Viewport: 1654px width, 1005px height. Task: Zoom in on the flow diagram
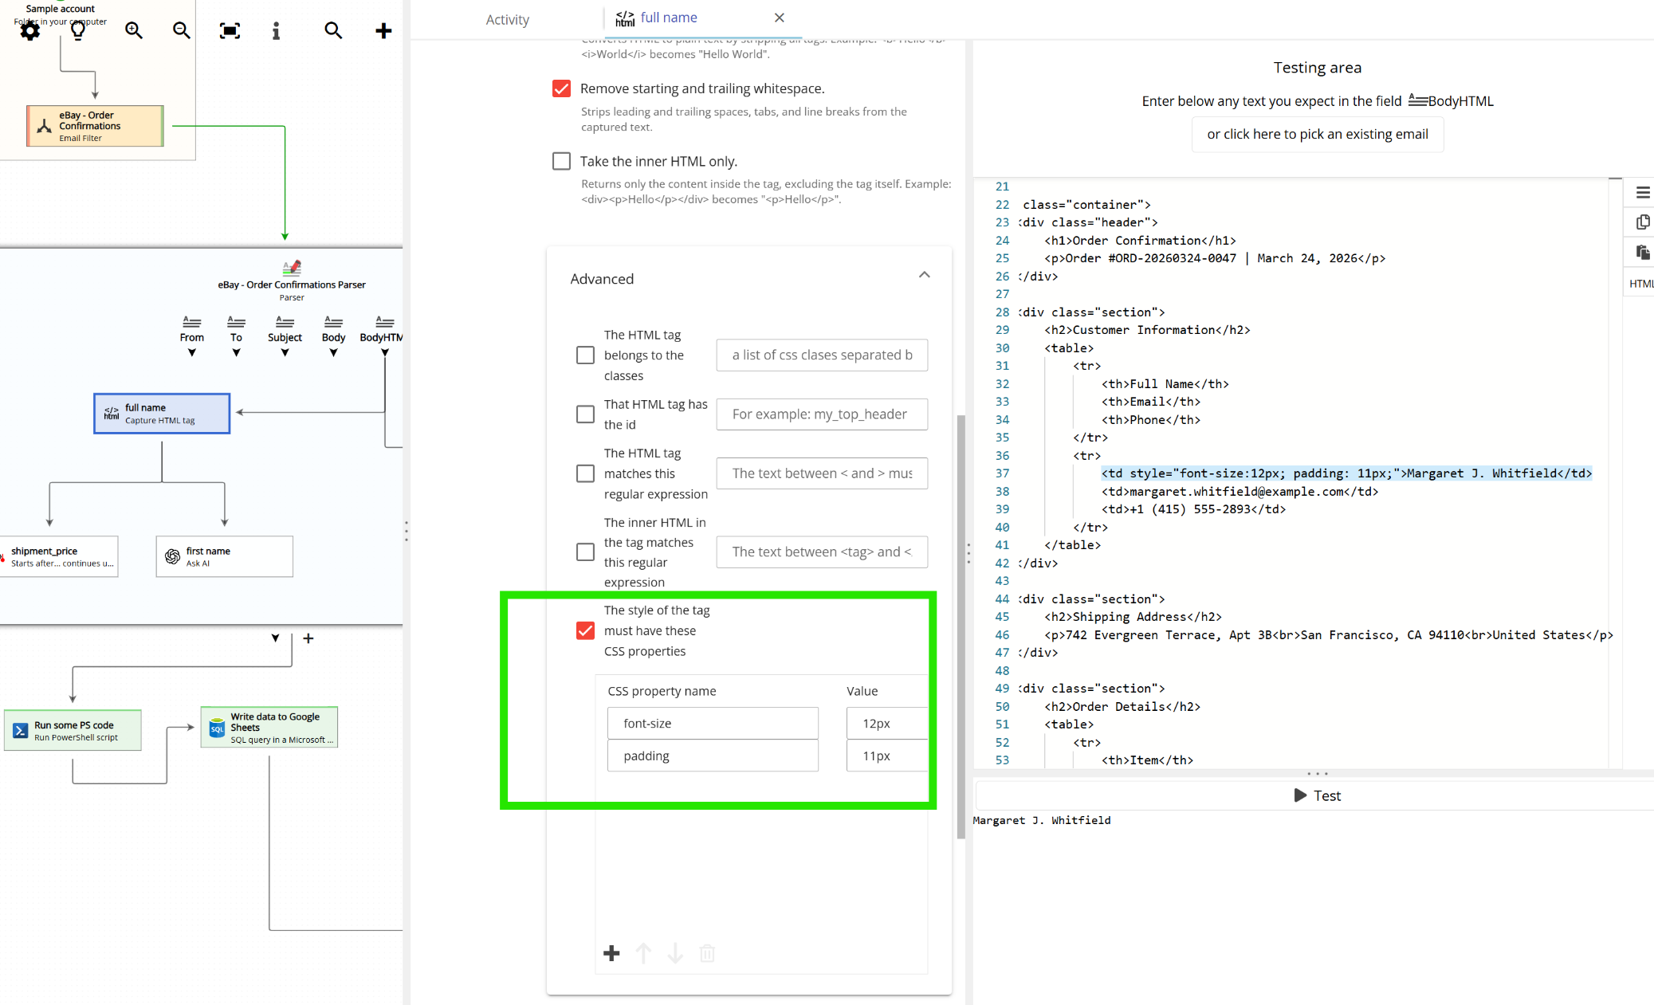point(134,30)
